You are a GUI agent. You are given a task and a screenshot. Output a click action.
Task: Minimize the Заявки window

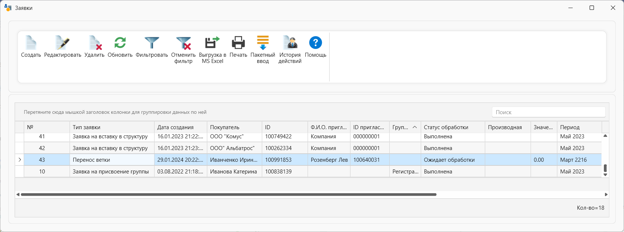tap(571, 8)
